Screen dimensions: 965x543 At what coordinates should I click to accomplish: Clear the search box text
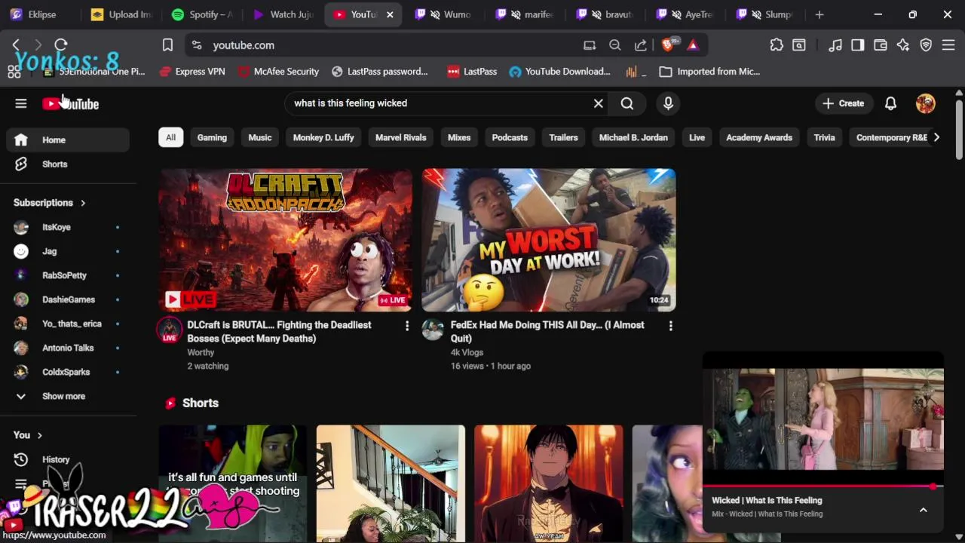tap(599, 103)
